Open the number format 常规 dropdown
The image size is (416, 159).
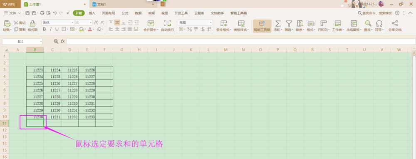pyautogui.click(x=210, y=23)
